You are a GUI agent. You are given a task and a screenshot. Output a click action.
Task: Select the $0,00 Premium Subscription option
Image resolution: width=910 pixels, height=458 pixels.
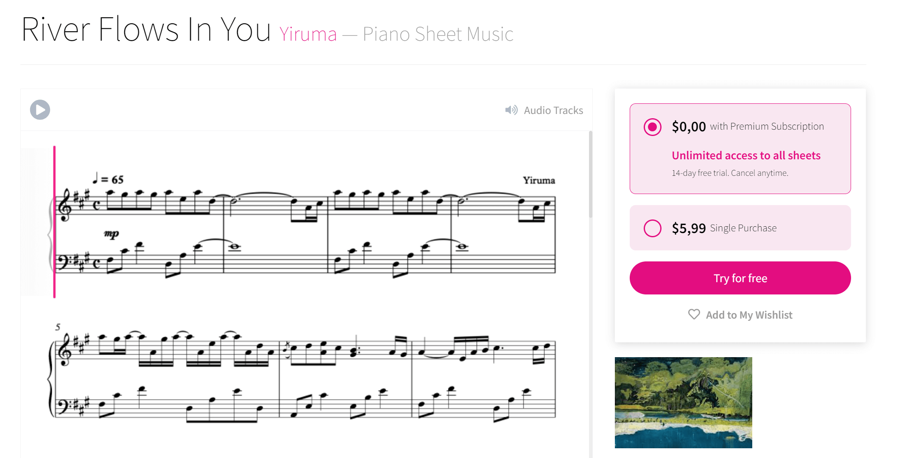click(653, 127)
